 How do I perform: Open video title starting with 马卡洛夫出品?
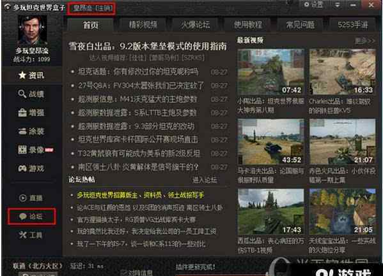point(271,176)
